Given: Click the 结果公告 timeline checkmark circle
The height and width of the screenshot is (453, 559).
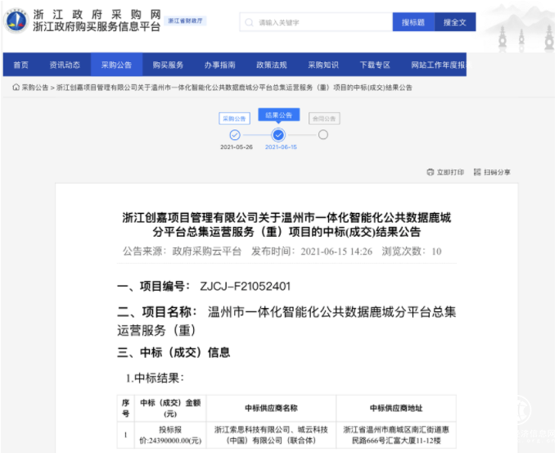Looking at the screenshot, I should click(x=278, y=135).
